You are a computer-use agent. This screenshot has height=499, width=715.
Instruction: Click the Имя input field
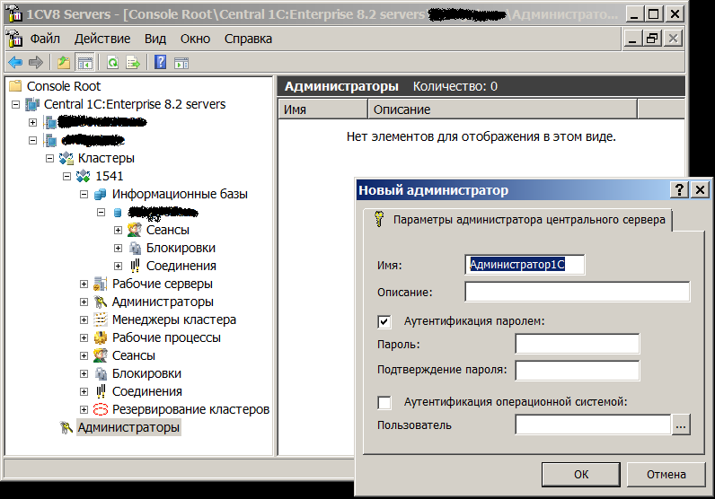[x=525, y=265]
